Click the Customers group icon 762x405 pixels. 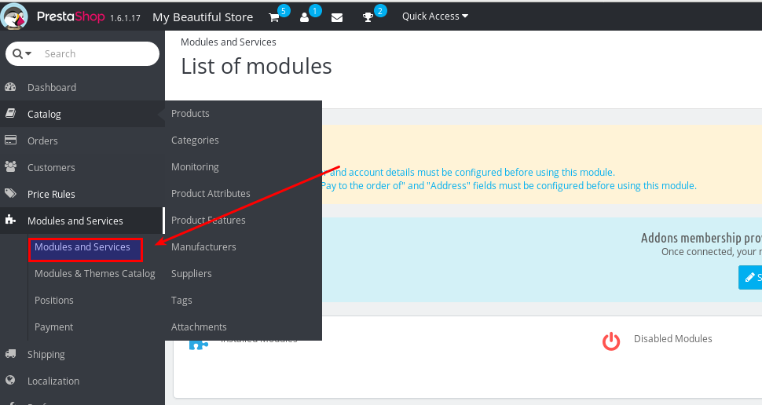point(10,167)
